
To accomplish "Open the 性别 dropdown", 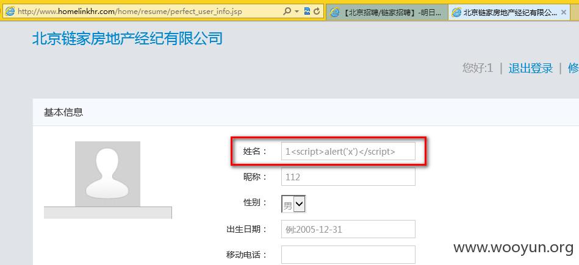I will [x=293, y=204].
